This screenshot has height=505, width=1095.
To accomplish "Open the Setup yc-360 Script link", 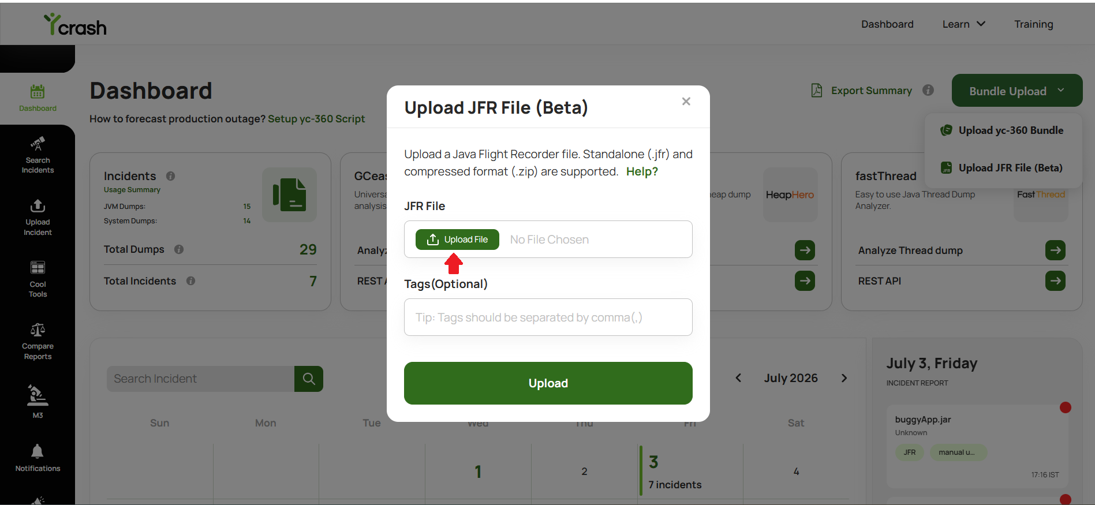I will [316, 119].
